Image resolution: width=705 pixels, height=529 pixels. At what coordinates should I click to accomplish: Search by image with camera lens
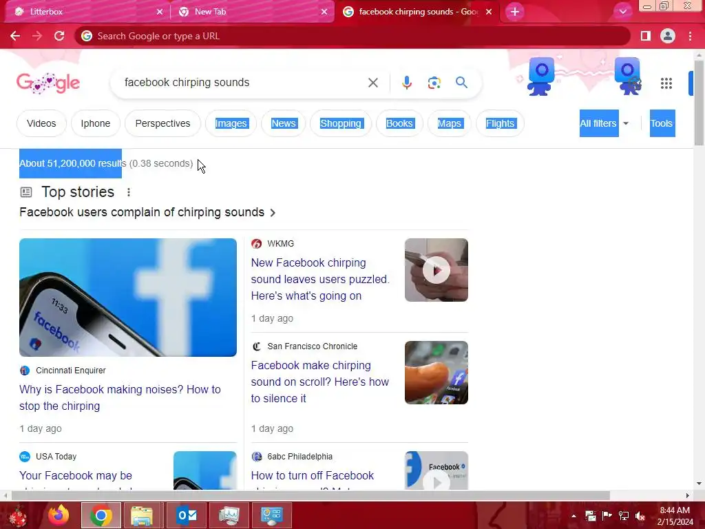434,83
